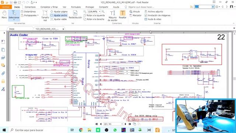This screenshot has height=133, width=236.
Task: Switch to the Formulario ribbon tab
Action: [76, 7]
